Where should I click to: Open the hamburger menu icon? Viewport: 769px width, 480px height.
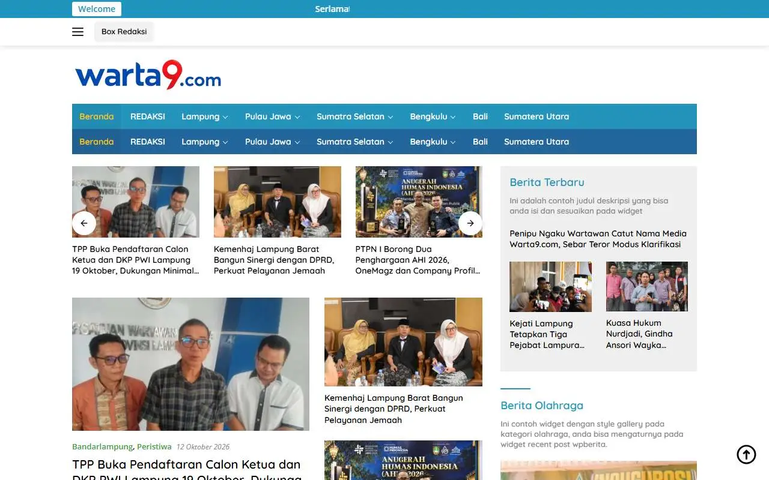(x=78, y=32)
